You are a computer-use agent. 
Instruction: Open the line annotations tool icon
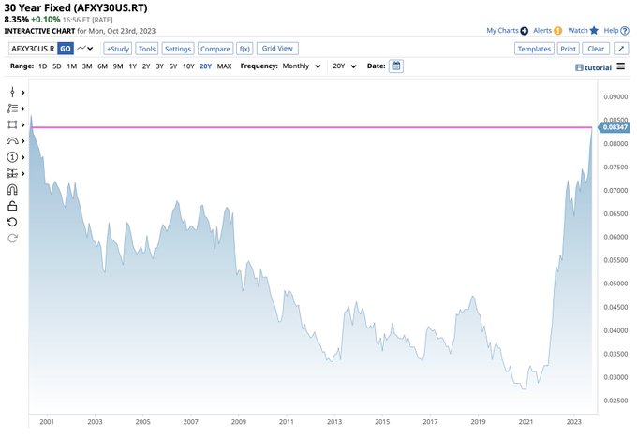(x=12, y=109)
